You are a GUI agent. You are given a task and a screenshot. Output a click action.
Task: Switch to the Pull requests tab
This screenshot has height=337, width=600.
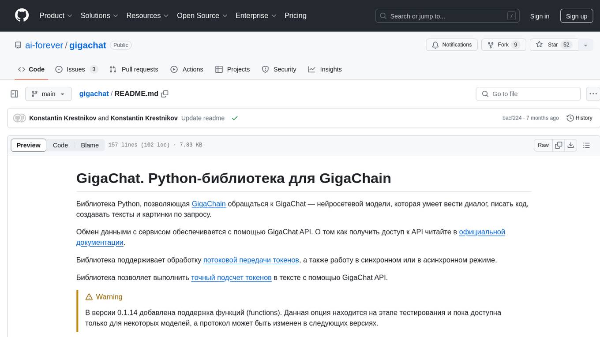(x=134, y=69)
